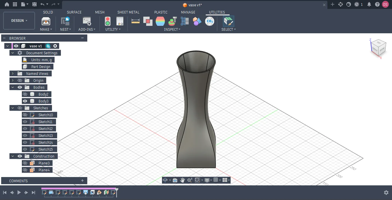Image resolution: width=392 pixels, height=200 pixels.
Task: Switch to the SURFACE tab
Action: pos(74,12)
